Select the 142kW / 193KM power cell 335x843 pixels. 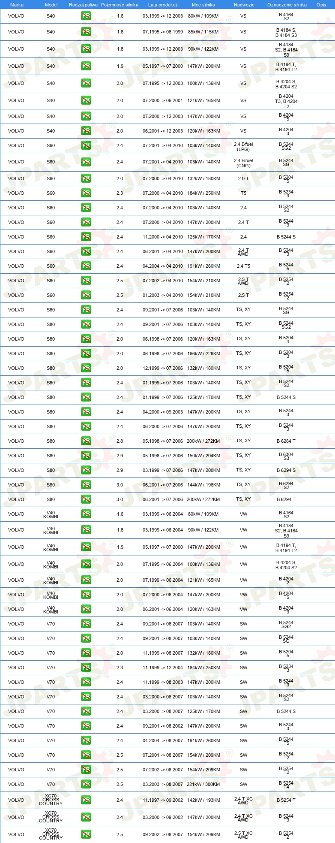(204, 800)
